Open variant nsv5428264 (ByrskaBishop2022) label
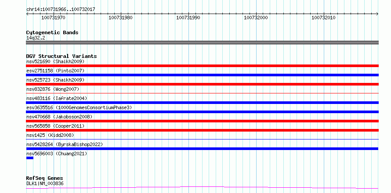 (x=65, y=144)
